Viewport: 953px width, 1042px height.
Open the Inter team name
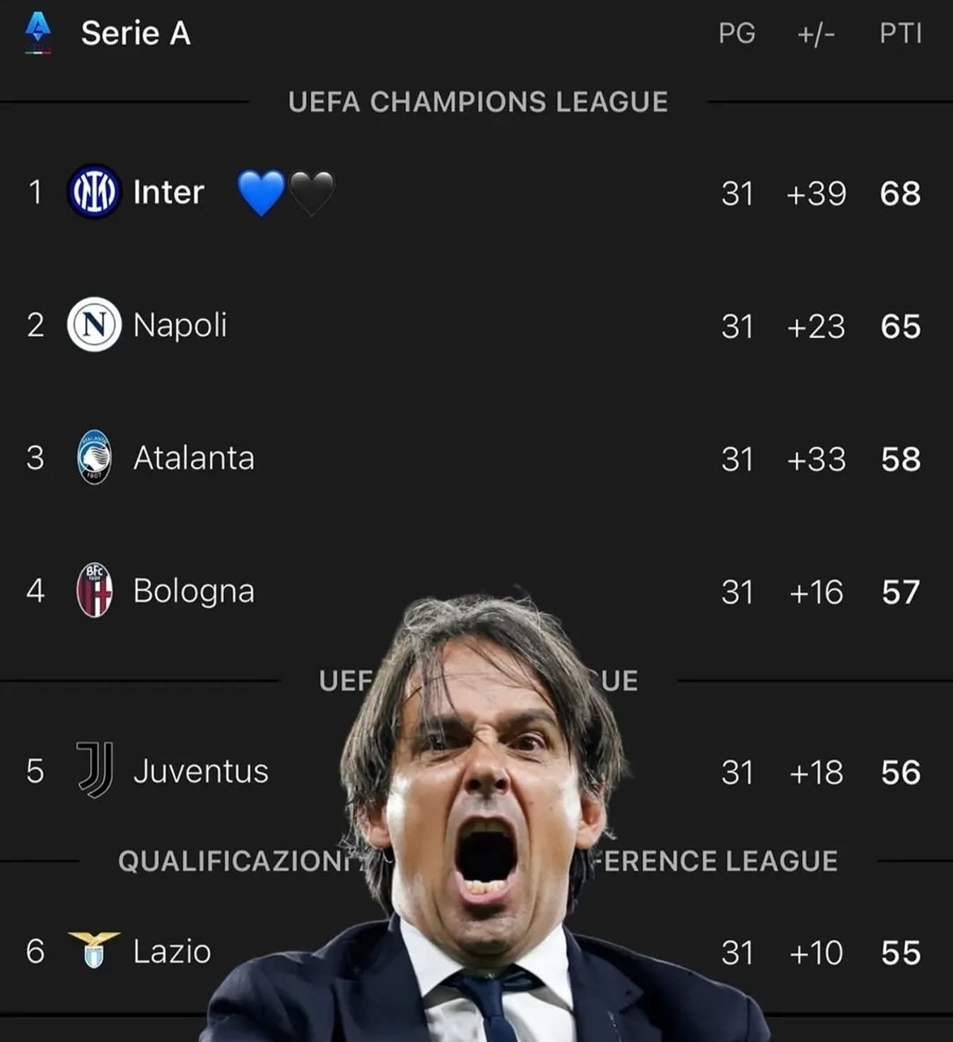coord(168,192)
